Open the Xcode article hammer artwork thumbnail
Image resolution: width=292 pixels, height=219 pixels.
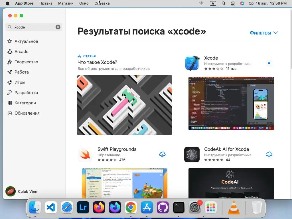point(125,105)
